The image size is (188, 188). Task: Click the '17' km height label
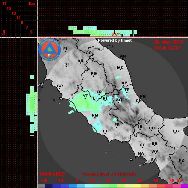[4, 4]
